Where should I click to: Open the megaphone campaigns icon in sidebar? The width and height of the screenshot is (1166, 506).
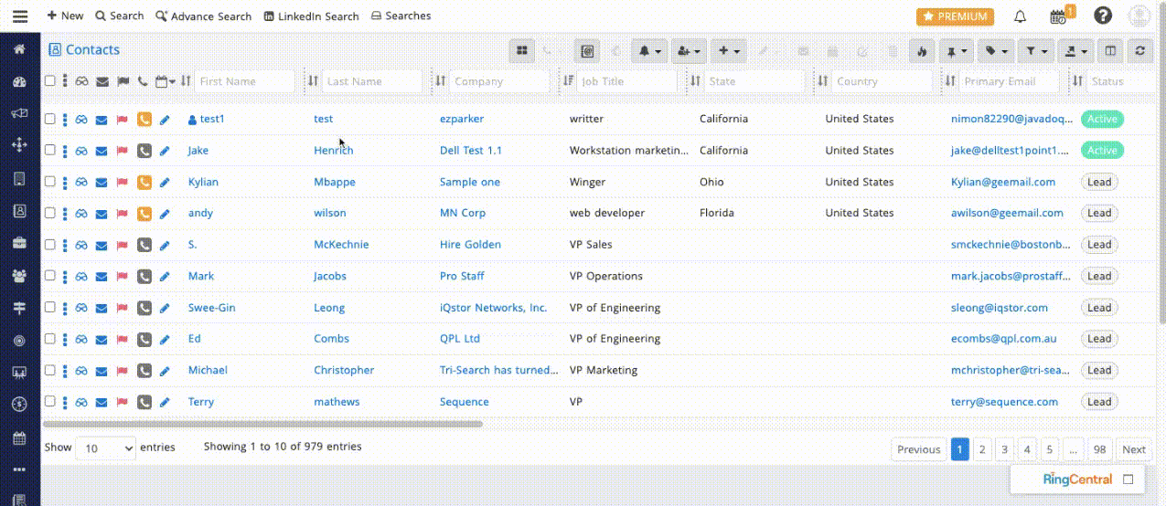[x=19, y=113]
